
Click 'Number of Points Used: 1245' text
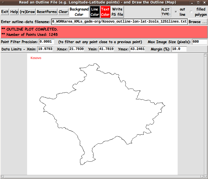point(30,35)
